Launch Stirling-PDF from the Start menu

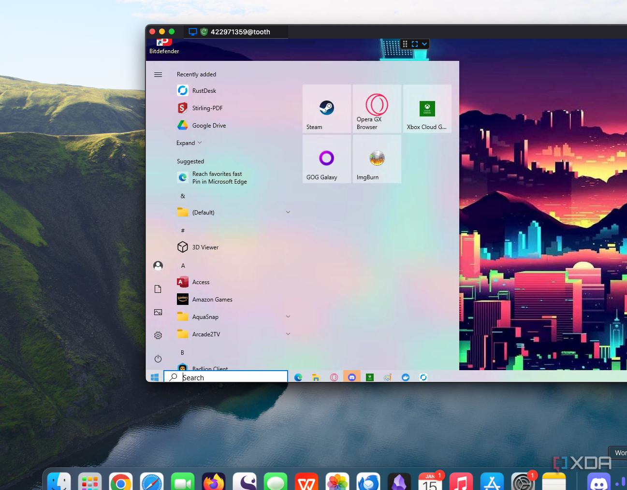click(x=234, y=108)
